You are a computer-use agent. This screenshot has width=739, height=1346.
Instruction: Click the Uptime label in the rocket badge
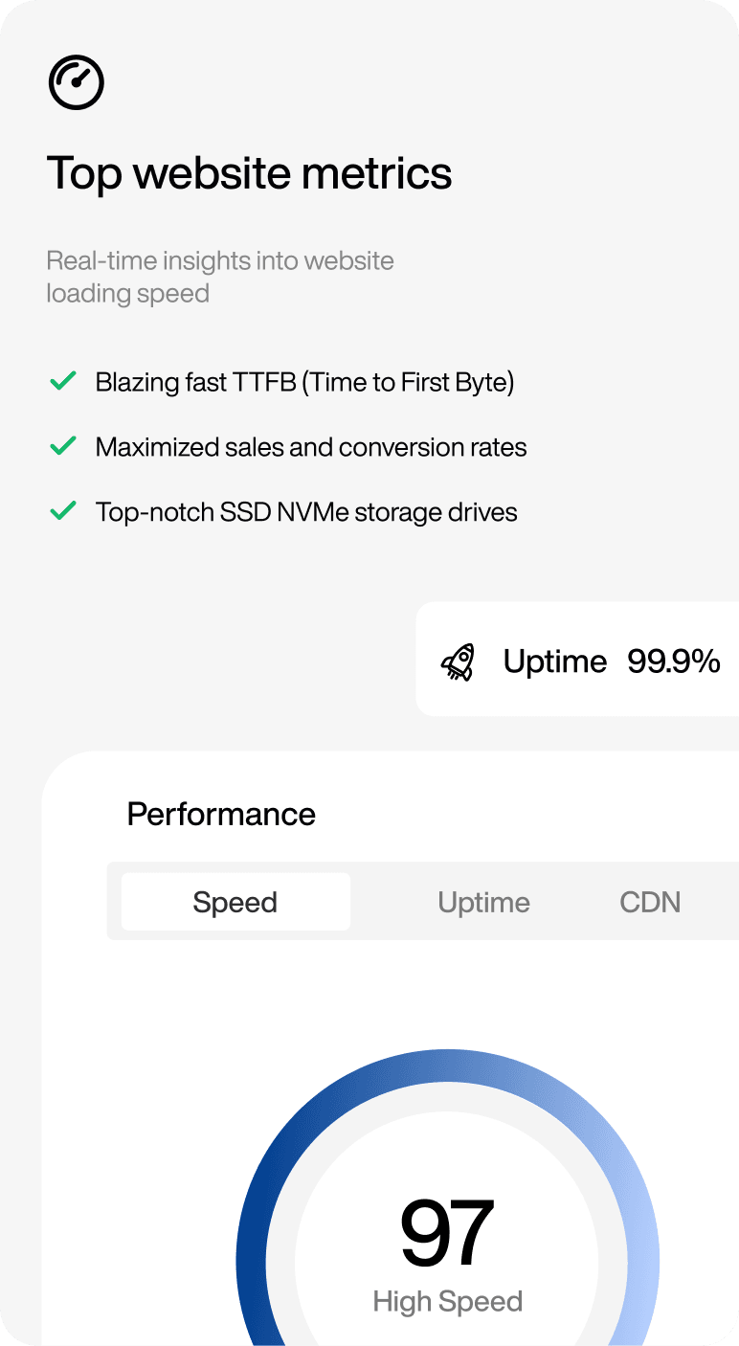point(555,662)
